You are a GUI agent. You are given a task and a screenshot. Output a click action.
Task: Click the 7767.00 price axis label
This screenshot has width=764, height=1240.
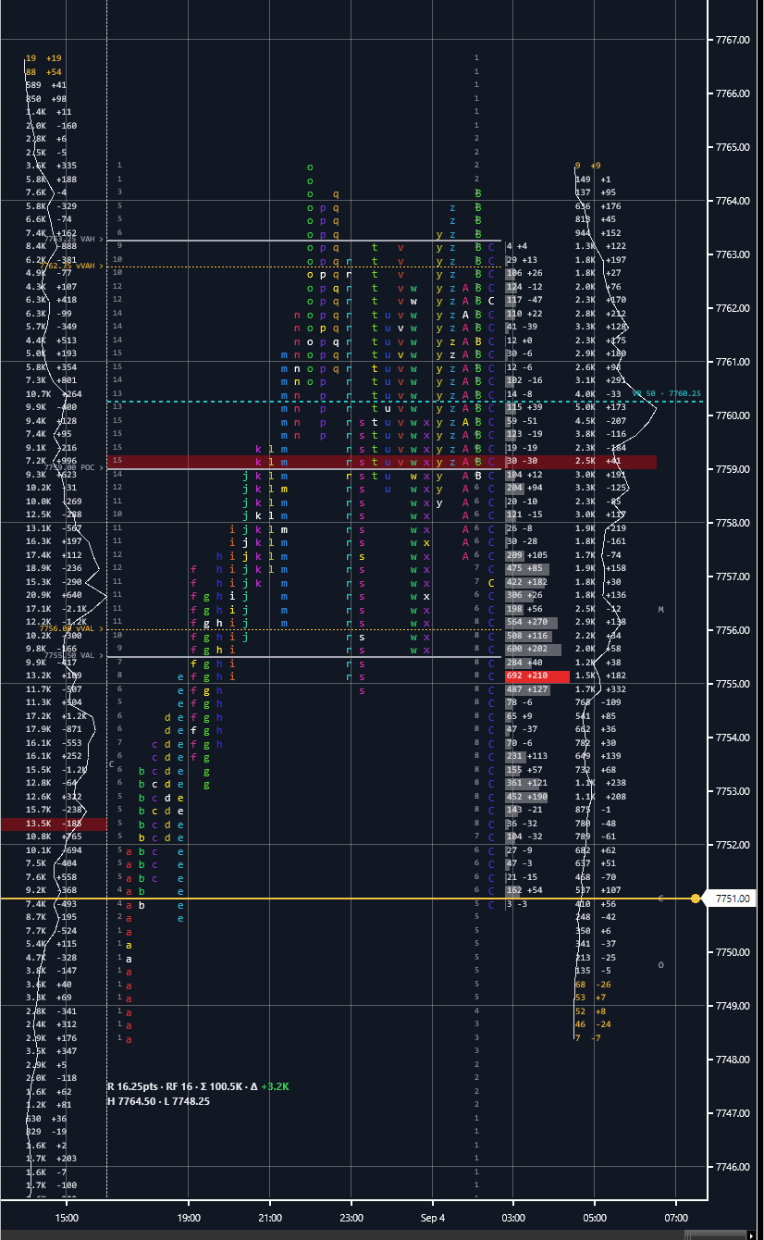click(733, 40)
